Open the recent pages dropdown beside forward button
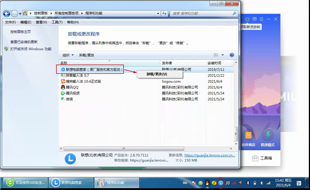The width and height of the screenshot is (310, 190). [20, 14]
